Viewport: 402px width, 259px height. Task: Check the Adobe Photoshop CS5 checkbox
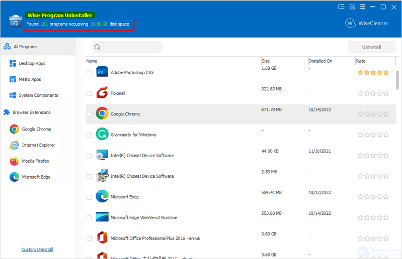pyautogui.click(x=89, y=73)
